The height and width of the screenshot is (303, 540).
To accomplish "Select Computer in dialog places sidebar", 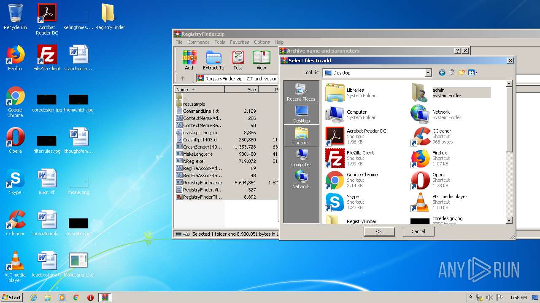I will coord(301,157).
